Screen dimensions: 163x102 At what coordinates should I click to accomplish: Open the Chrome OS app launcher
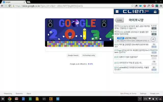pyautogui.click(x=3, y=99)
